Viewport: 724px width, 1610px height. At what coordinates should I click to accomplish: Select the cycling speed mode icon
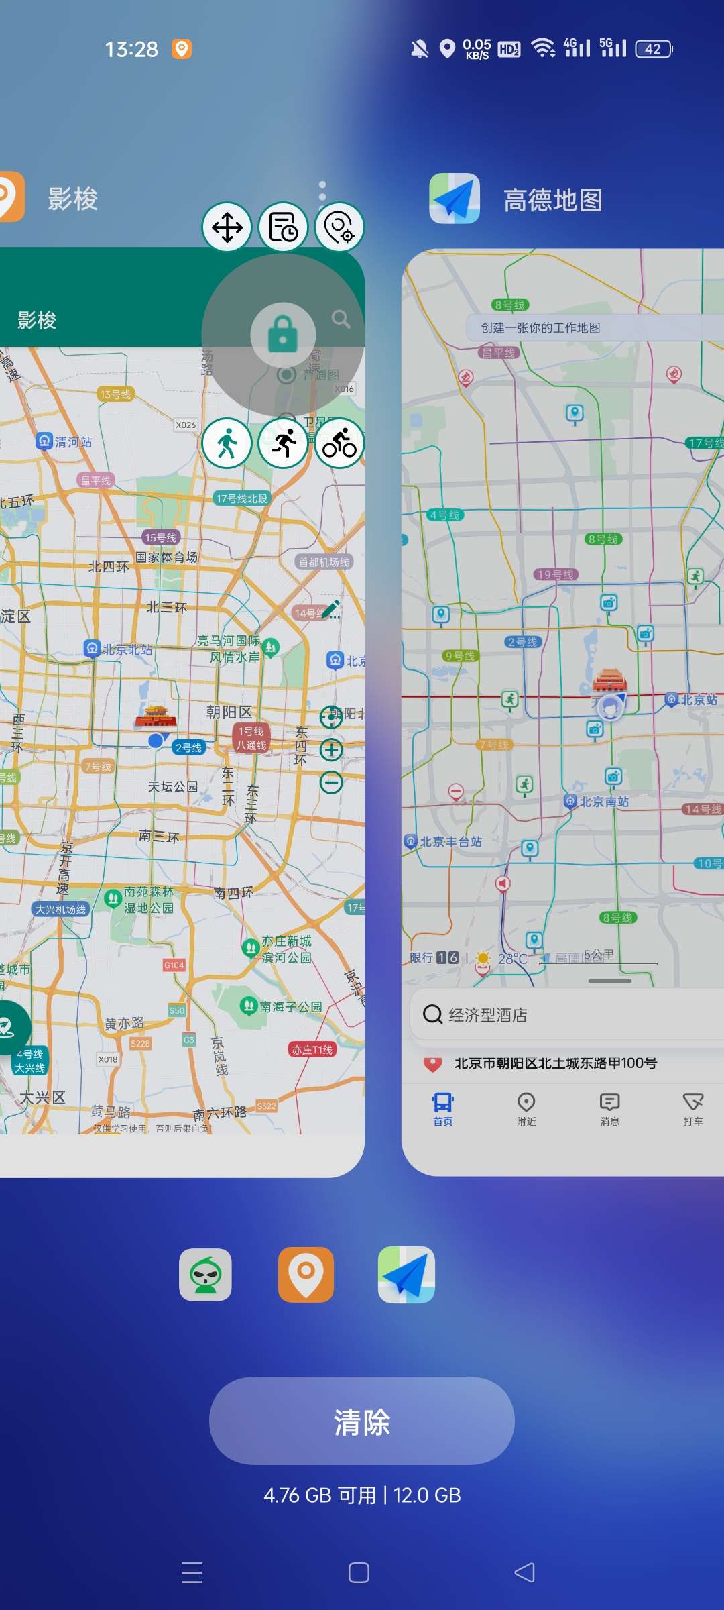[340, 443]
